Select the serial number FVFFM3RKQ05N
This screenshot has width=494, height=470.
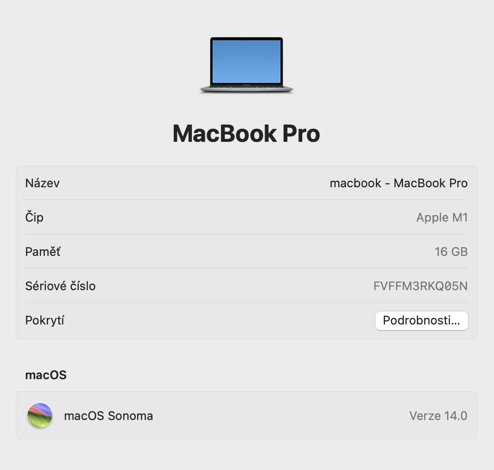420,286
